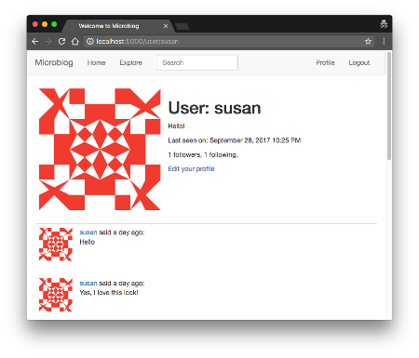Focus the Search input field

coord(197,62)
